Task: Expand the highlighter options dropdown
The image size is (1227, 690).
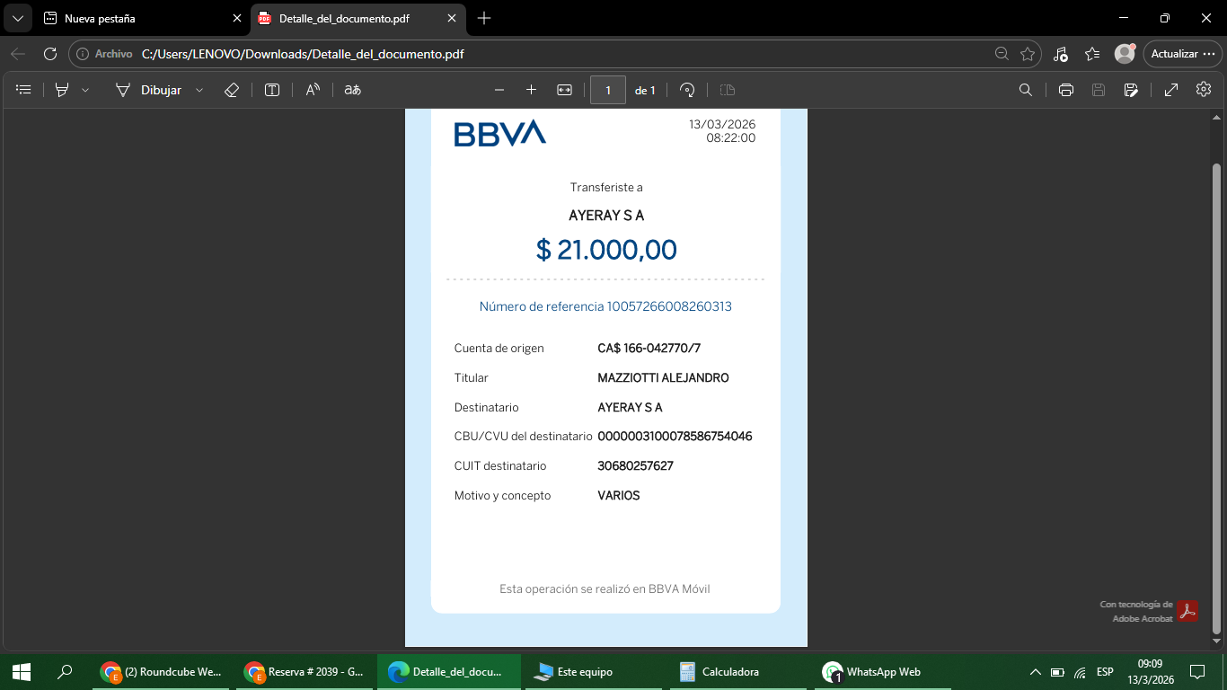Action: click(x=85, y=90)
